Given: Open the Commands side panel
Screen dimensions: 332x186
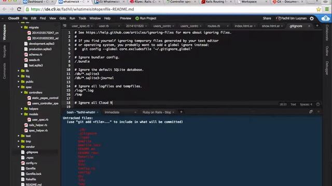Looking at the screenshot, I should pyautogui.click(x=4, y=71).
